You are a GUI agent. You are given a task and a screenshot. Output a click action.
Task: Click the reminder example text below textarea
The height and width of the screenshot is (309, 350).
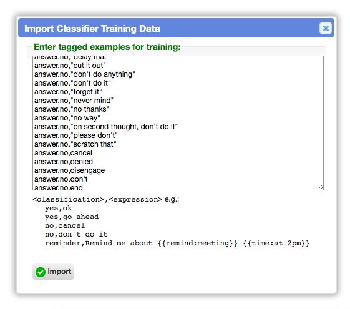[x=177, y=243]
